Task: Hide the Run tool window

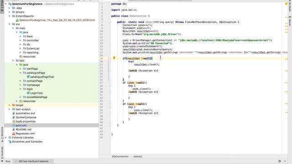Action: pos(285,161)
